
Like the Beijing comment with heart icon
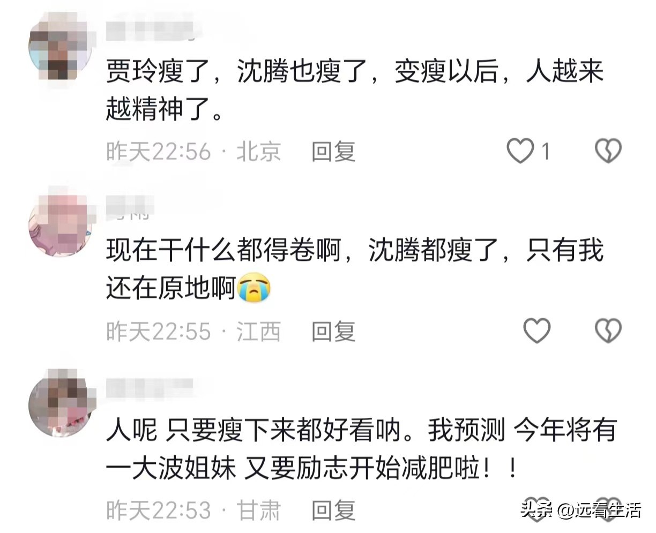(x=520, y=151)
